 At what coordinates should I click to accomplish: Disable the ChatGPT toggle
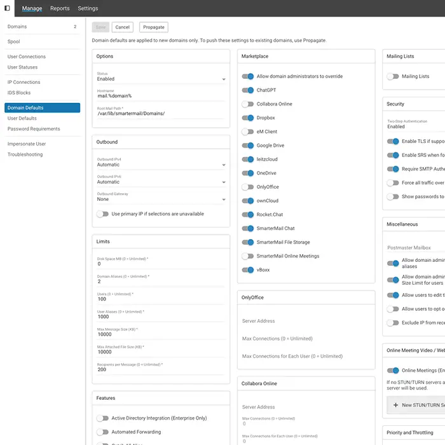pos(248,90)
